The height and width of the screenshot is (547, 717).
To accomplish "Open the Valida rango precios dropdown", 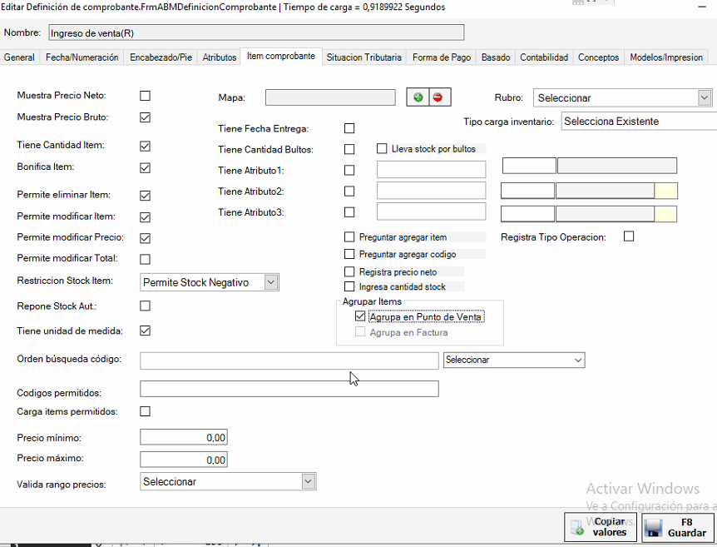I will coord(309,481).
